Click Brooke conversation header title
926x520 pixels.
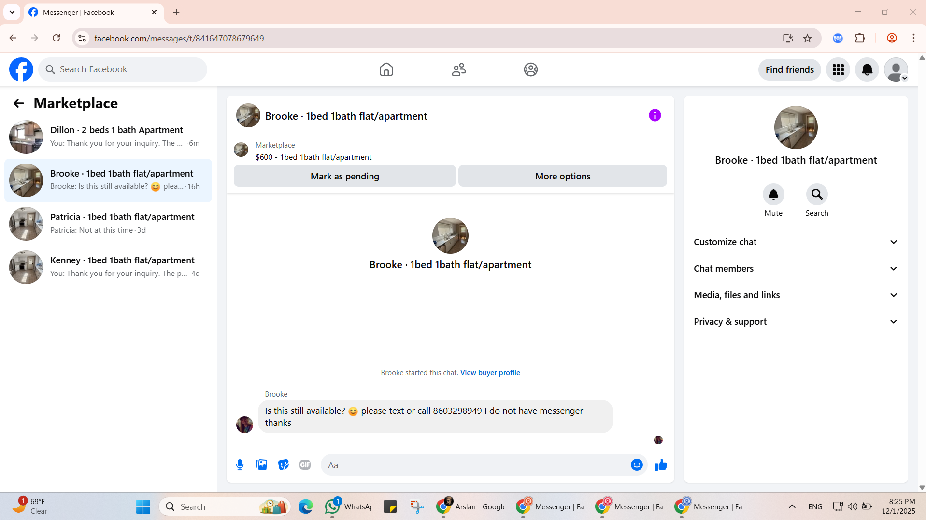click(346, 116)
